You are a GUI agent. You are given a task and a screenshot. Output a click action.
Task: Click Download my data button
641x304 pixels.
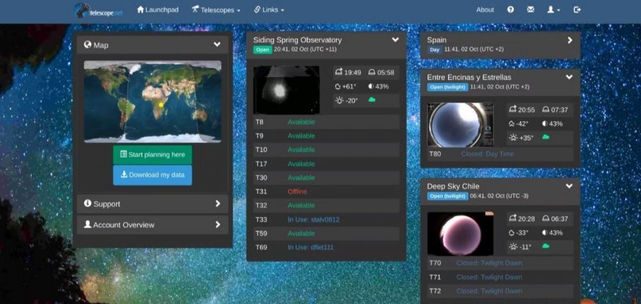[153, 175]
